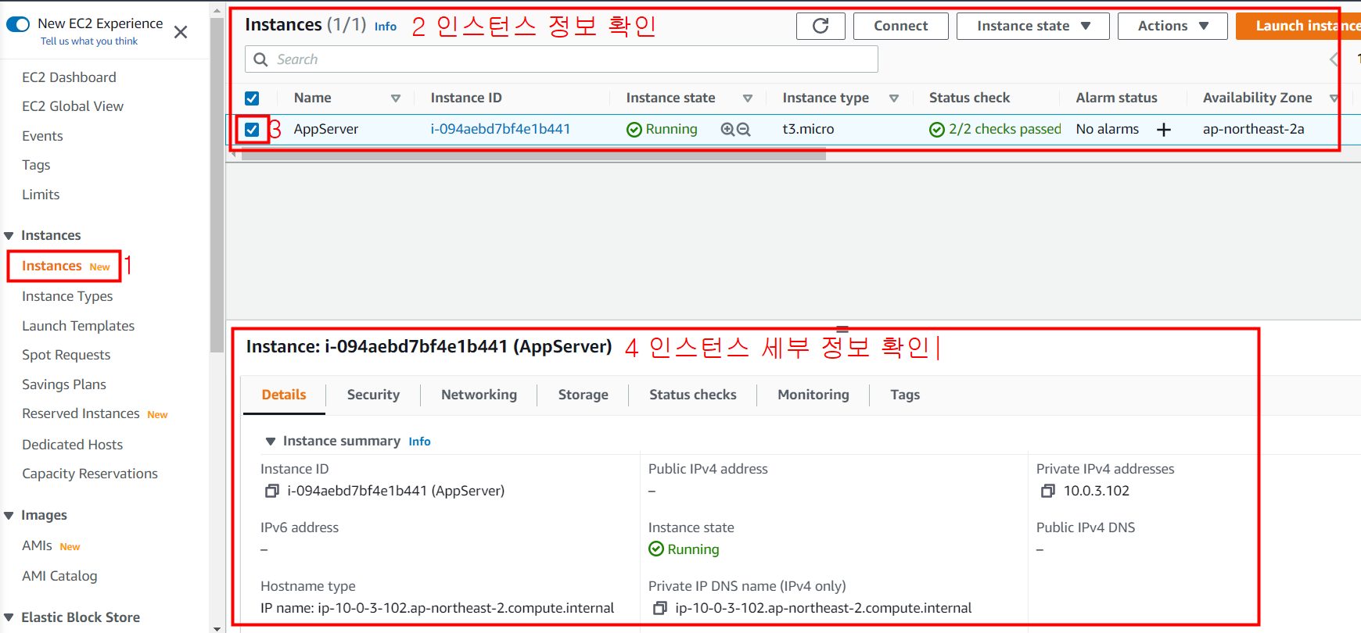Sort by Instance type column arrow

(894, 98)
